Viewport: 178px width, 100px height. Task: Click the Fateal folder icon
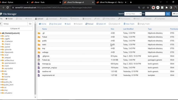coord(39,37)
